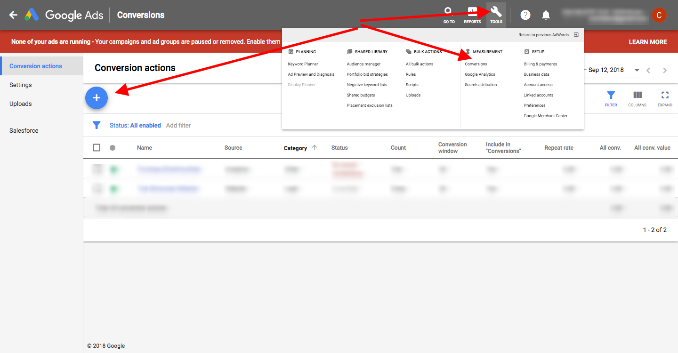The image size is (678, 353).
Task: Open Keyword Planner from Planning menu
Action: [304, 64]
